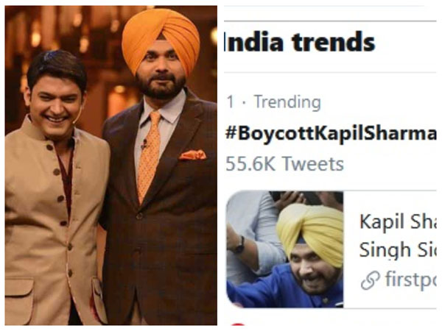
Task: Click the 'Kapil Sha' headline line
Action: coord(396,221)
